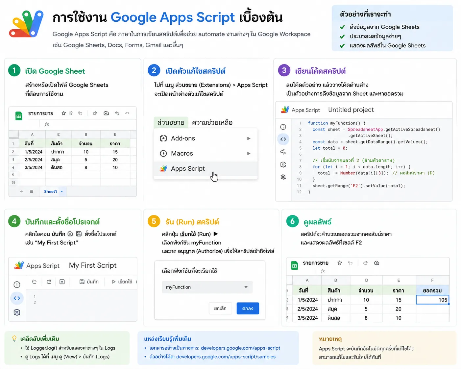Open Overview info icon in Untitled project sidebar
The width and height of the screenshot is (461, 369).
(283, 127)
